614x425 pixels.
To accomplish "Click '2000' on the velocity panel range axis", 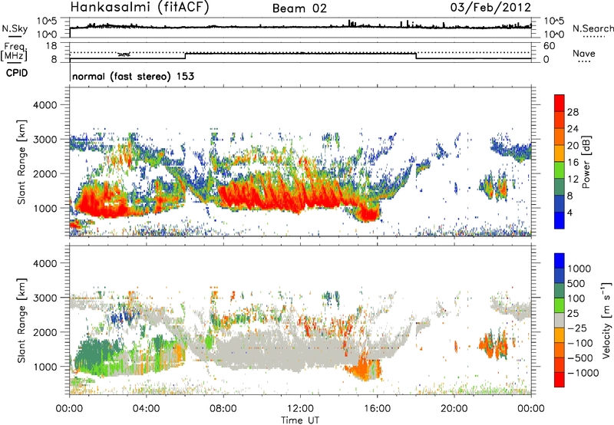I will [45, 332].
